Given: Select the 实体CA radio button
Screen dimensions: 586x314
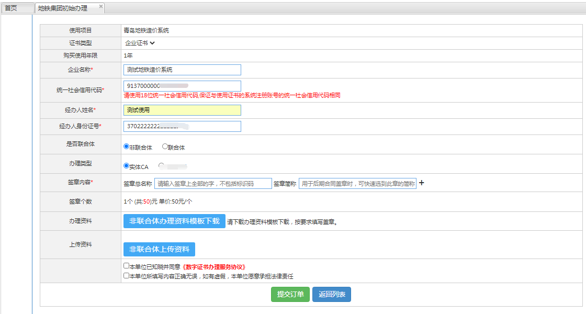Looking at the screenshot, I should tap(126, 166).
